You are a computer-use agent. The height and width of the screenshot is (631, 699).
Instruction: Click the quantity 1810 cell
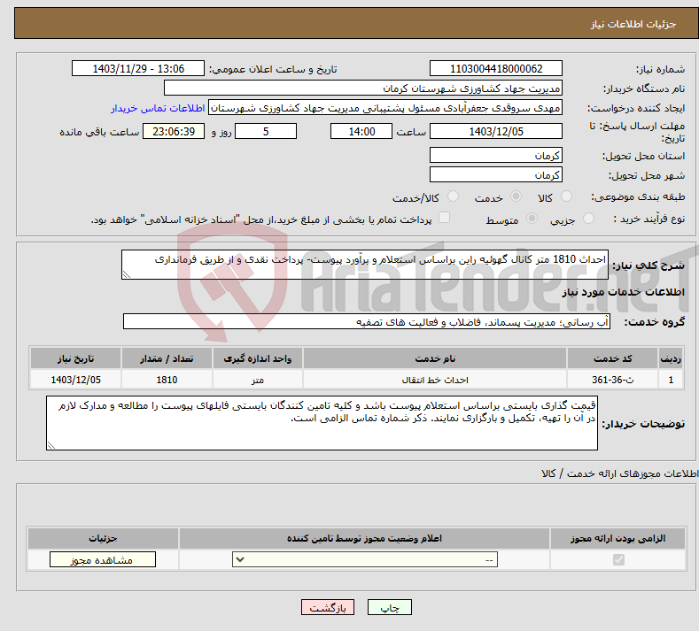pyautogui.click(x=167, y=380)
